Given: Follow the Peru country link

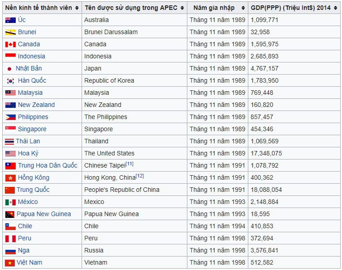Looking at the screenshot, I should [25, 238].
